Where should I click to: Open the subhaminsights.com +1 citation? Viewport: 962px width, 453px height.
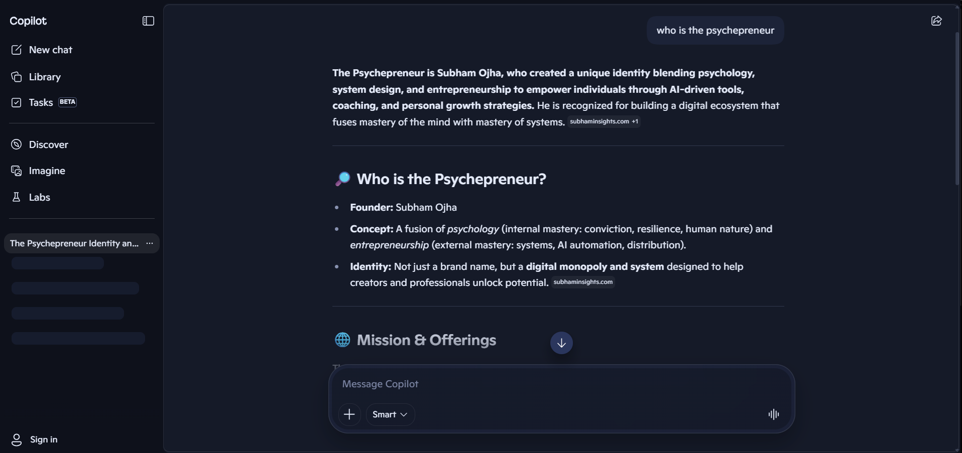pyautogui.click(x=604, y=121)
